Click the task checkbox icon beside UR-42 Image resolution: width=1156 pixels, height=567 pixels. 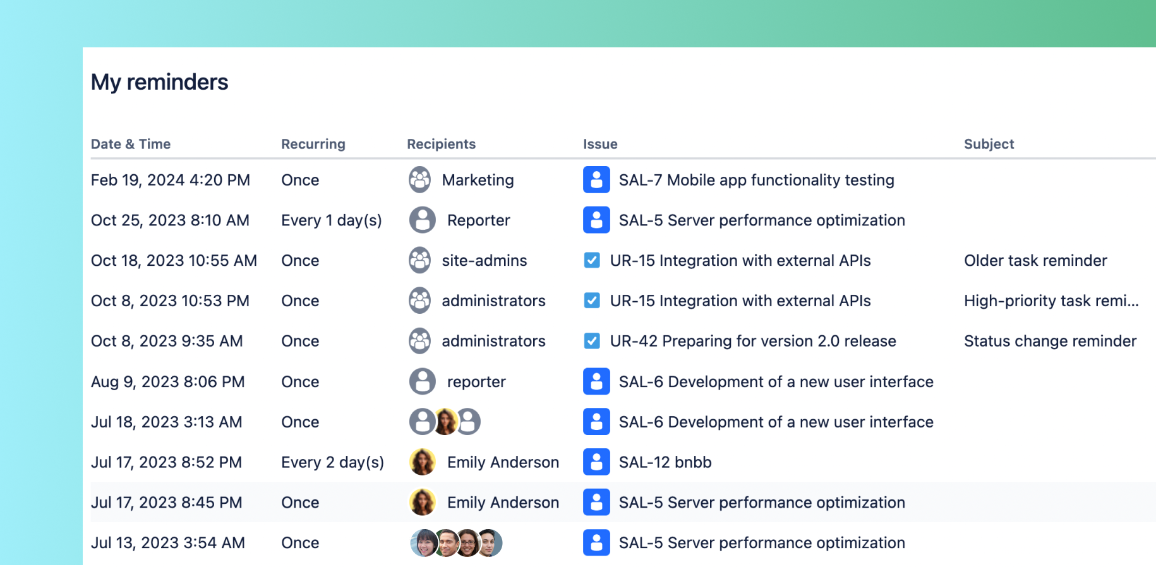[592, 341]
